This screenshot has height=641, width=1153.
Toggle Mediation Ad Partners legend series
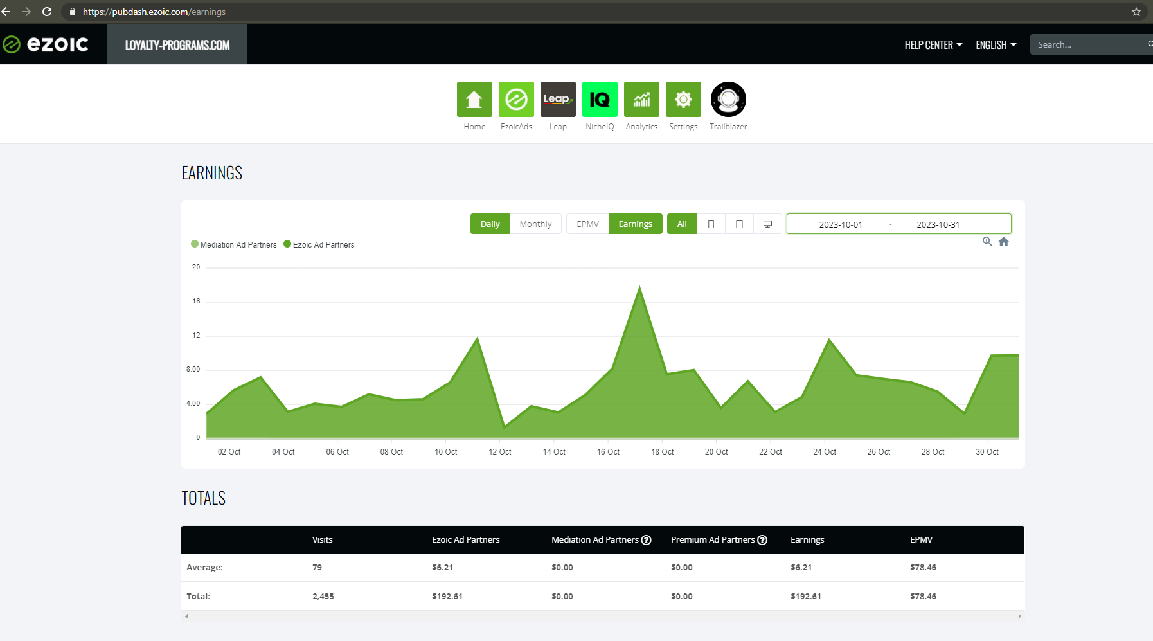pyautogui.click(x=234, y=244)
